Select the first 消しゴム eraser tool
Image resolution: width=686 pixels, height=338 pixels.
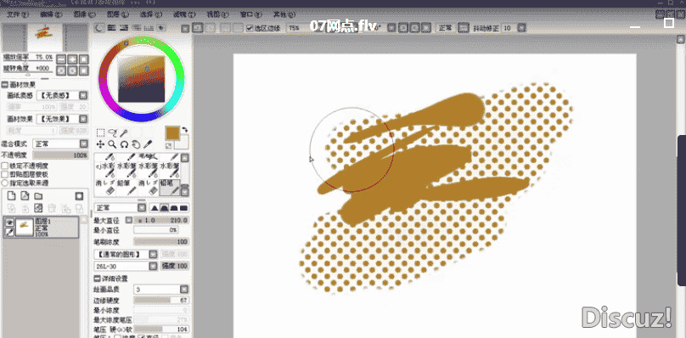105,187
